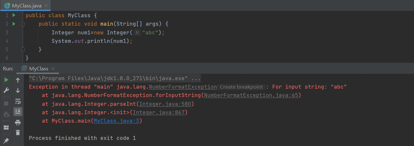The image size is (414, 146).
Task: Click the restore layout icon
Action: (6, 128)
